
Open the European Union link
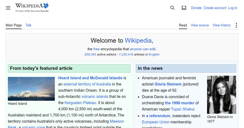click(x=156, y=122)
